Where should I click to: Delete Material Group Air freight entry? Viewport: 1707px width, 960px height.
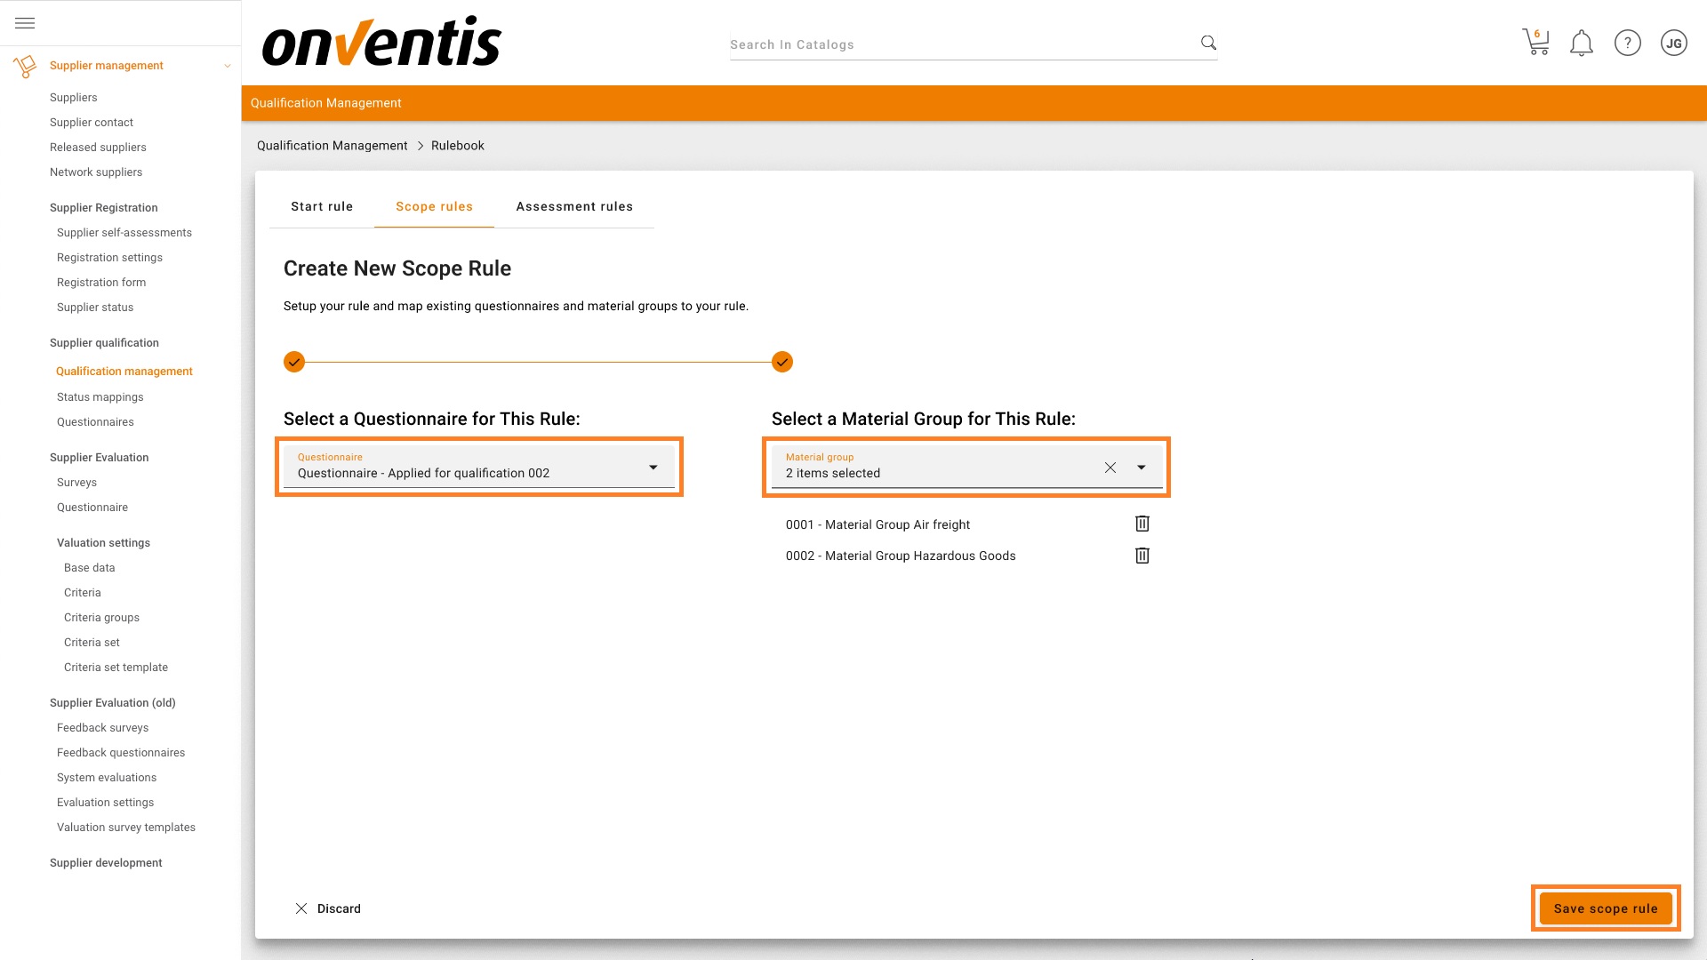[x=1142, y=524]
